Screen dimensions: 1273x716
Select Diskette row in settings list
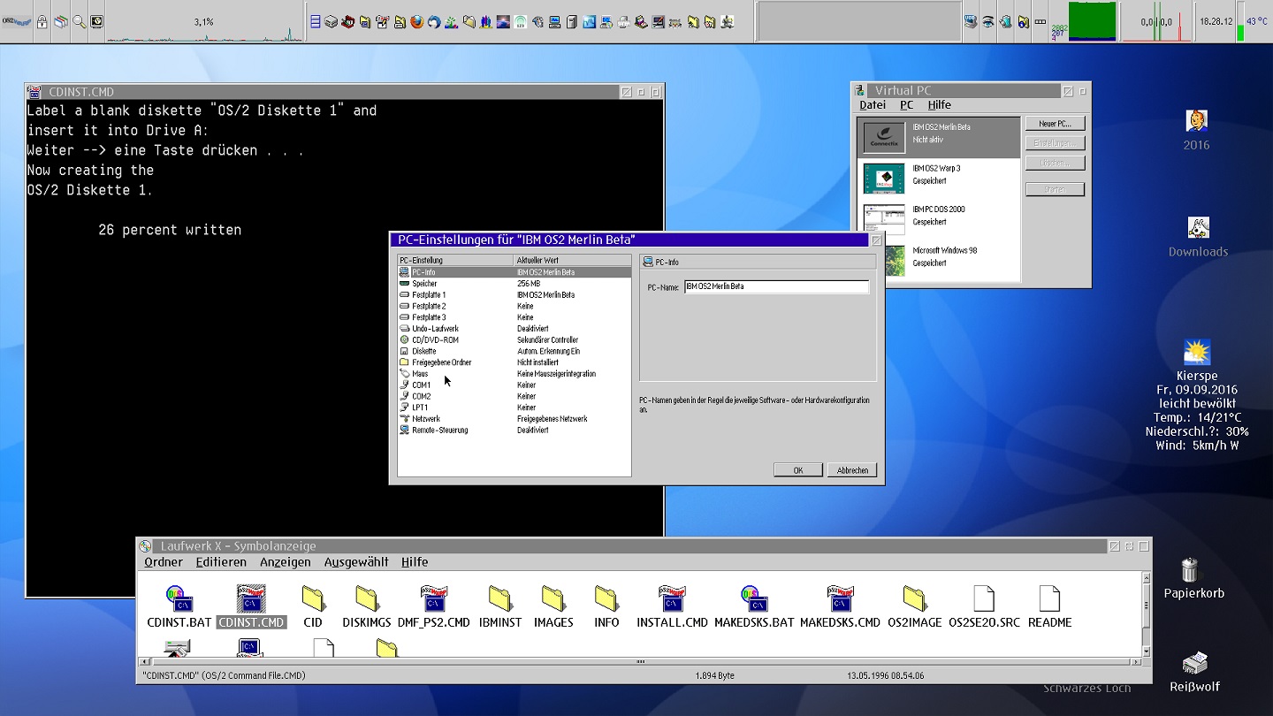(x=515, y=352)
